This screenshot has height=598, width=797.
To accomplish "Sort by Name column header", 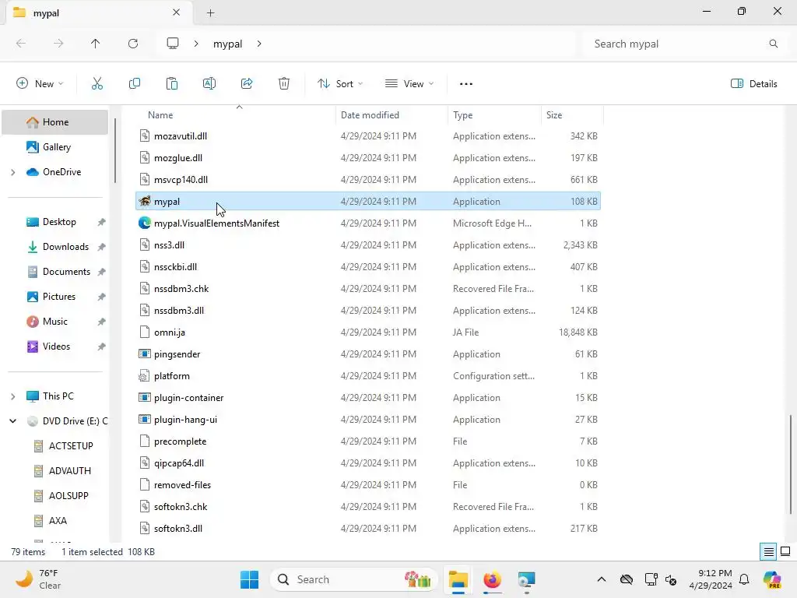I will [236, 115].
